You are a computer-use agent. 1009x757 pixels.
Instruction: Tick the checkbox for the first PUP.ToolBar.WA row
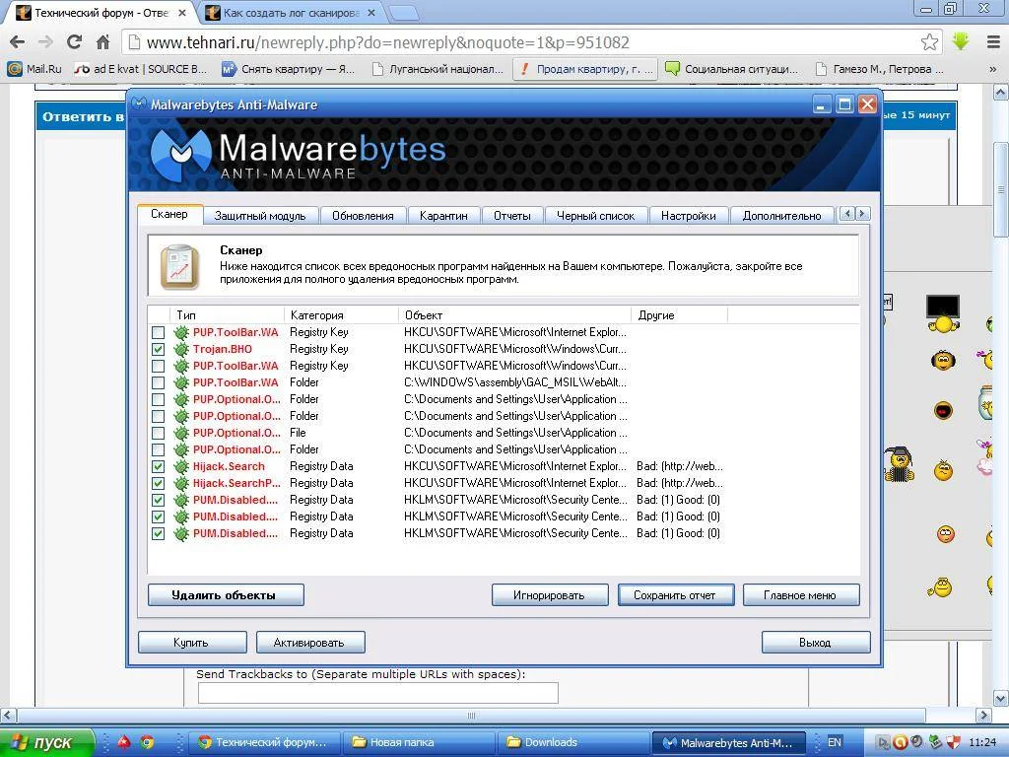click(158, 333)
